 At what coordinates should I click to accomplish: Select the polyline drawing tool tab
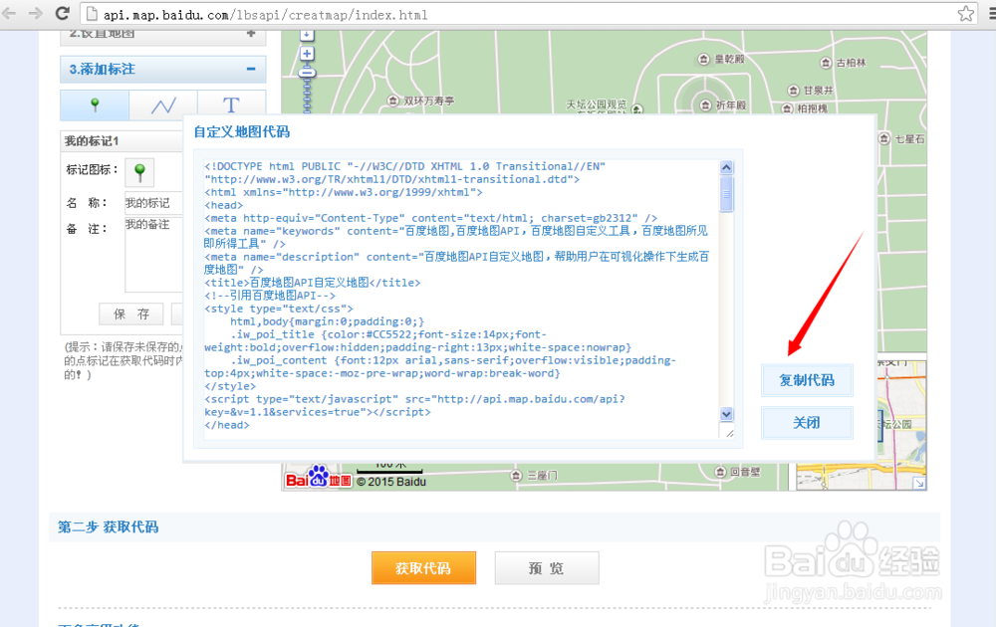click(x=163, y=104)
